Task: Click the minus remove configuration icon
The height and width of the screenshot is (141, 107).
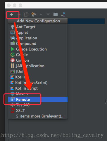Action: click(19, 14)
